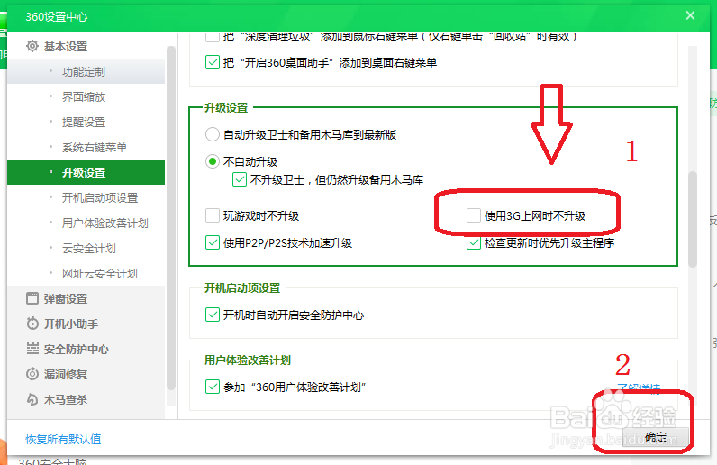Viewport: 717px width, 465px height.
Task: Click the 确定 button
Action: 656,437
